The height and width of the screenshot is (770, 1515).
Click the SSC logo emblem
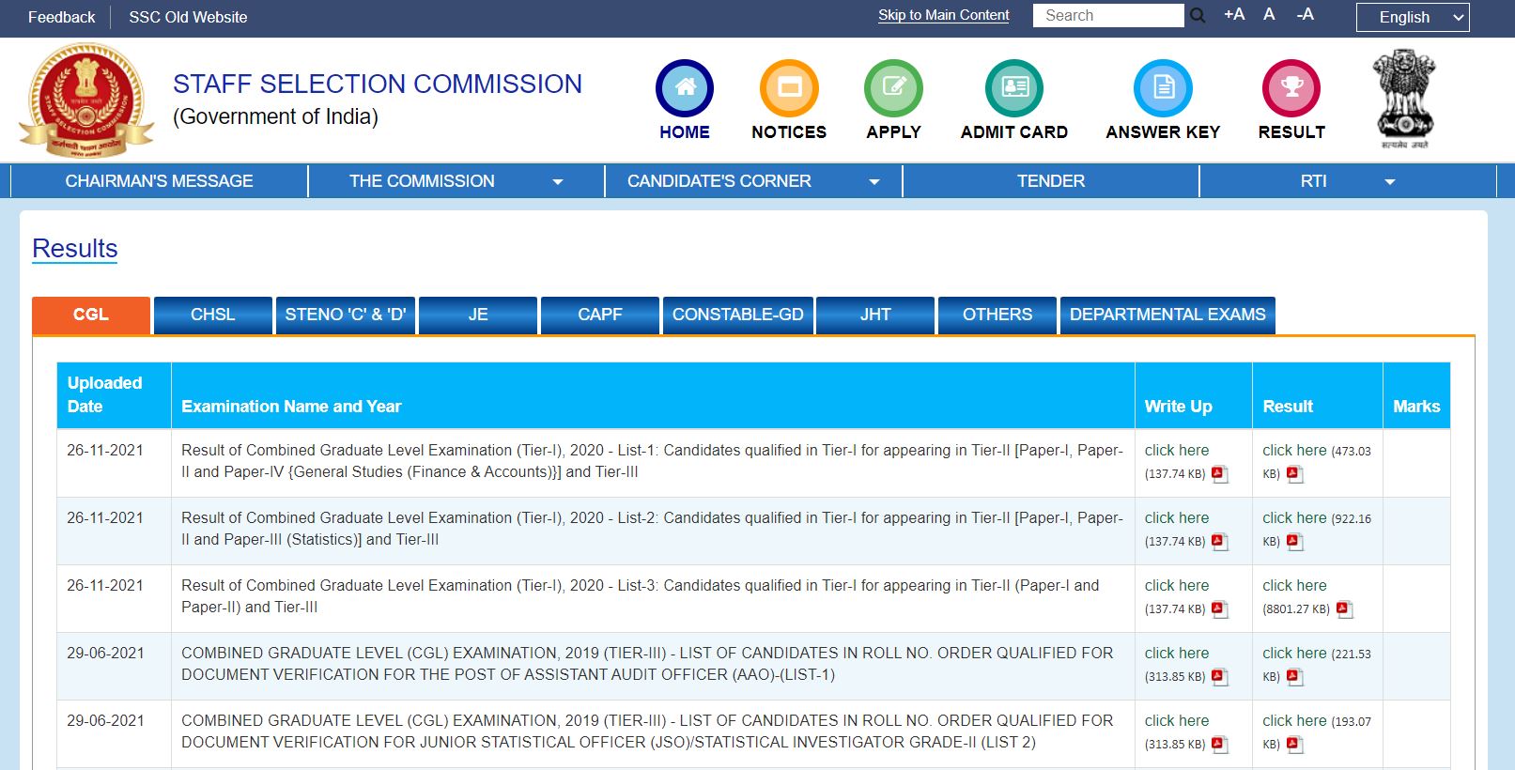point(86,100)
